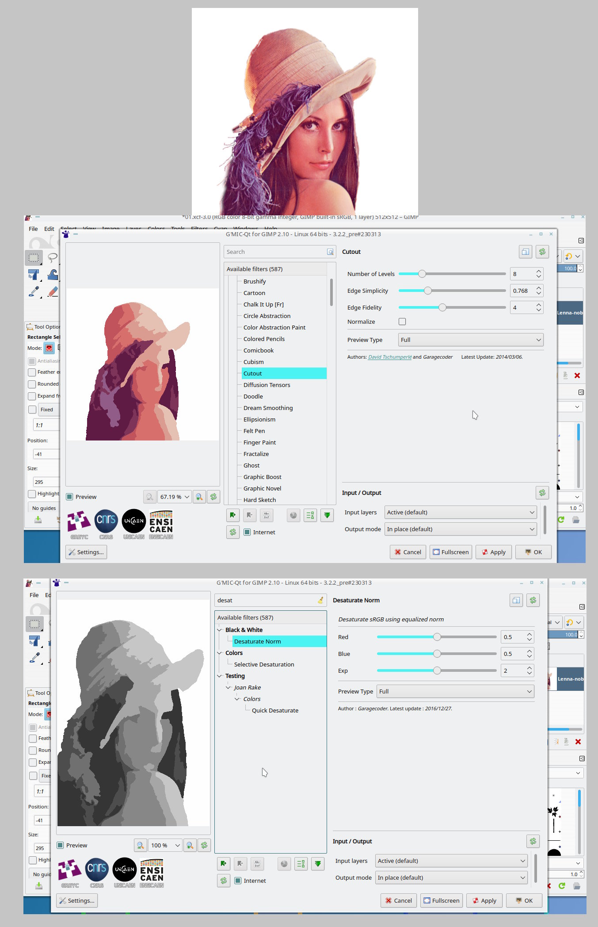Click green down-arrow icon under Cutout filter list
598x927 pixels.
click(x=327, y=515)
